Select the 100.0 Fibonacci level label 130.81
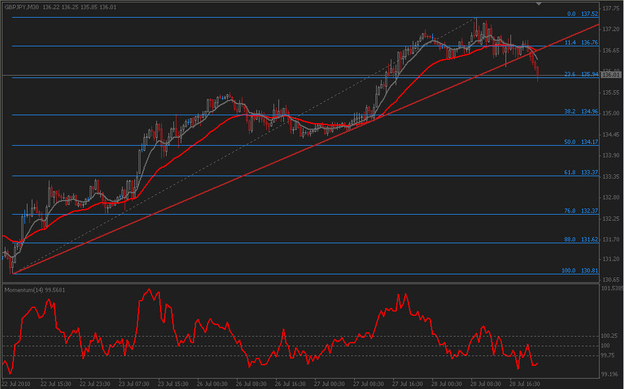This screenshot has height=389, width=624. click(x=579, y=271)
